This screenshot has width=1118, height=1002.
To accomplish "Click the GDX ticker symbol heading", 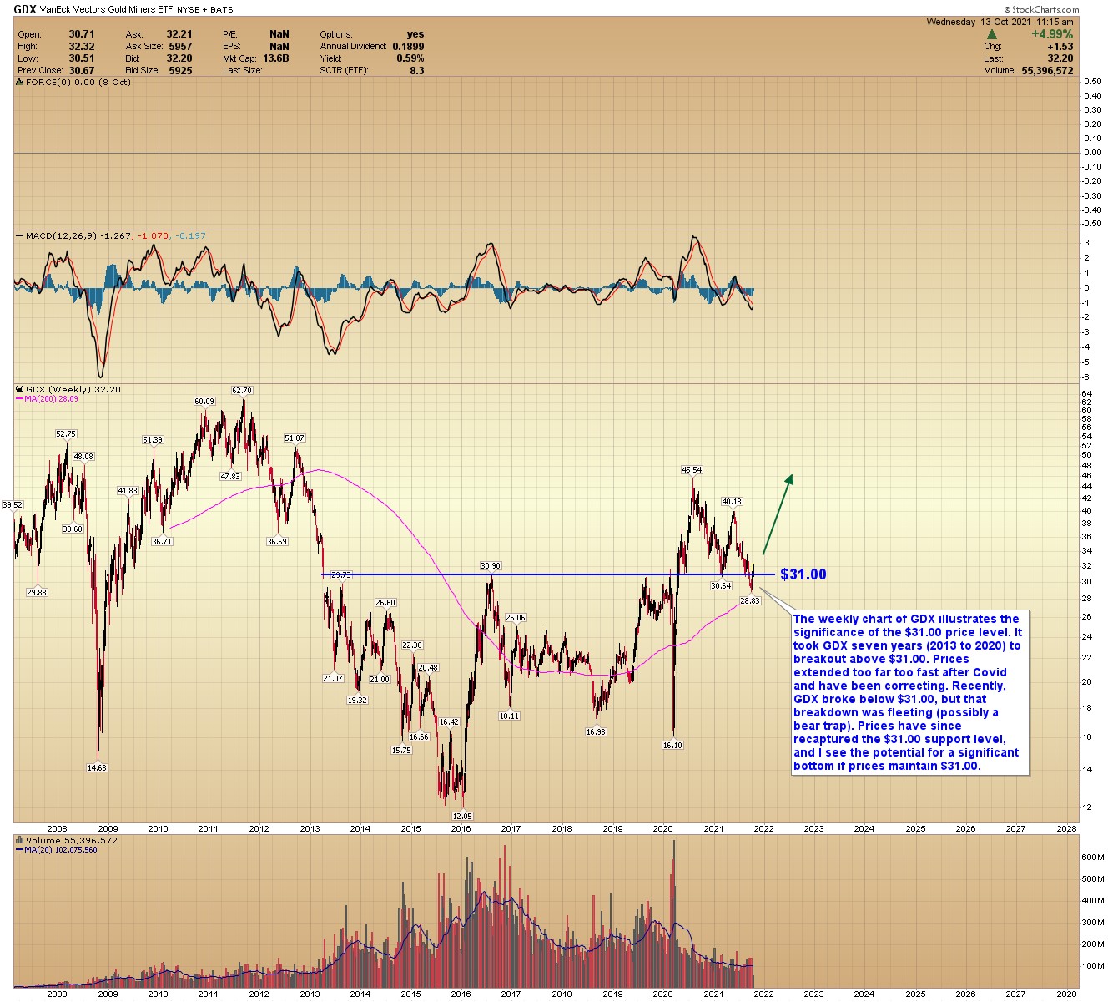I will click(x=25, y=9).
